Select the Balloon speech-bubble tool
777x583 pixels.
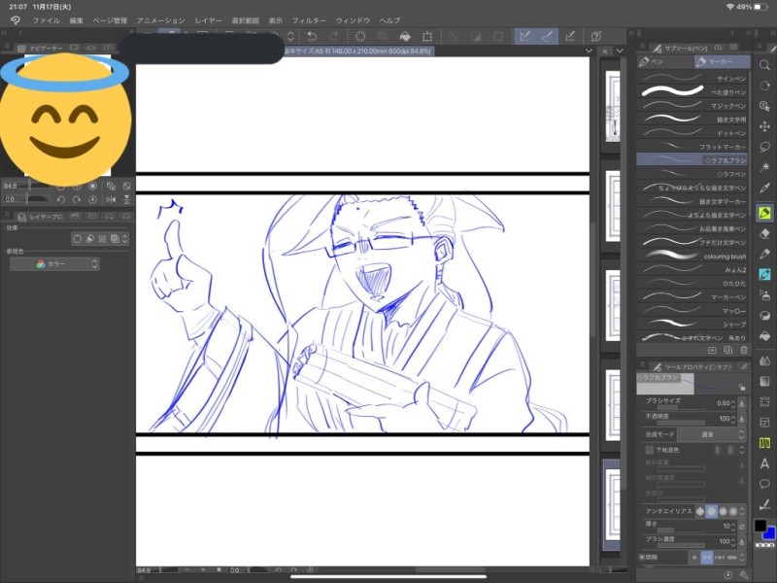764,484
